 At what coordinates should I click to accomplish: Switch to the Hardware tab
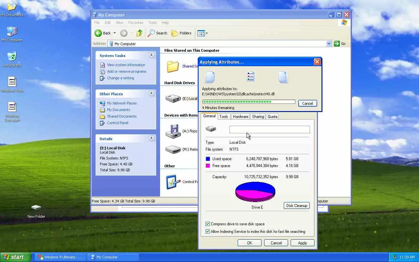[241, 116]
